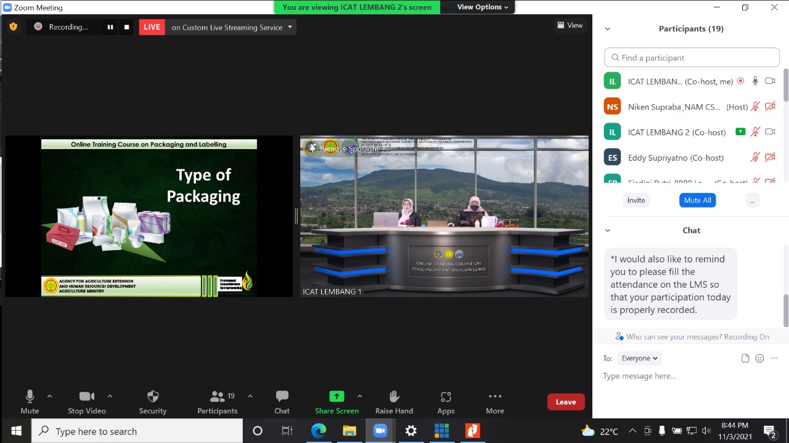Collapse the Participants panel chevron
Viewport: 789px width, 443px height.
click(607, 29)
